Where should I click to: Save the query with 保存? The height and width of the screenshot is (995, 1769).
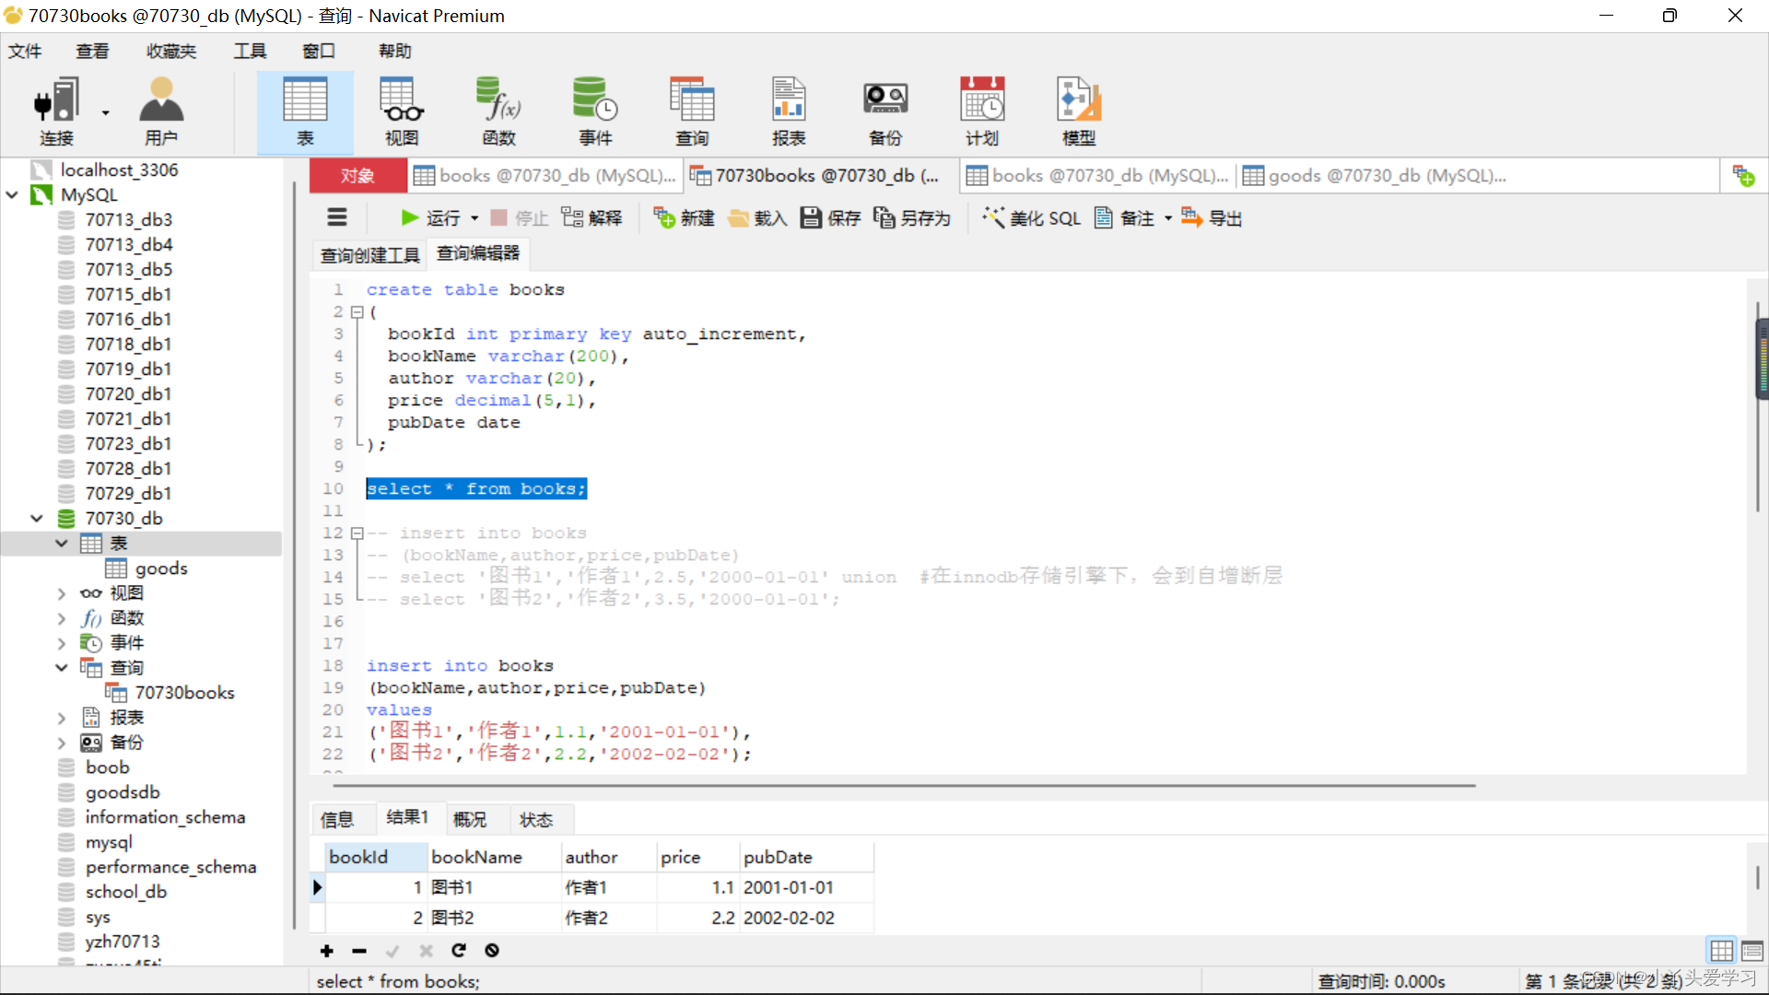[831, 217]
